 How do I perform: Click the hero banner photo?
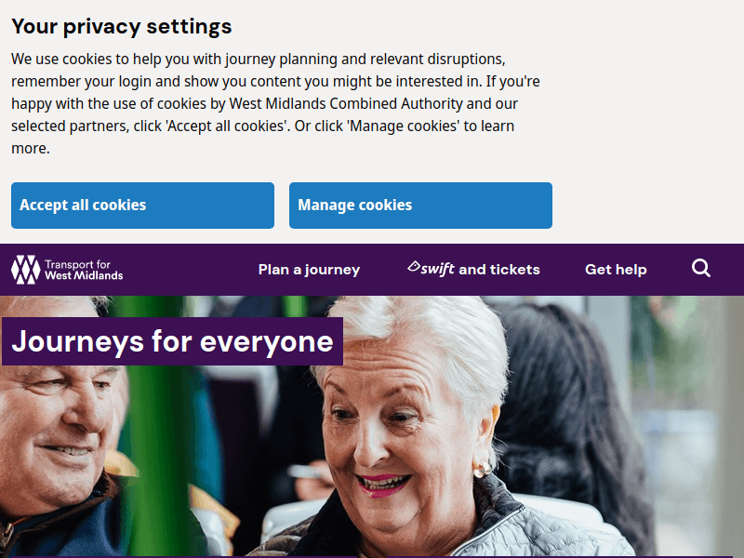coord(511,446)
